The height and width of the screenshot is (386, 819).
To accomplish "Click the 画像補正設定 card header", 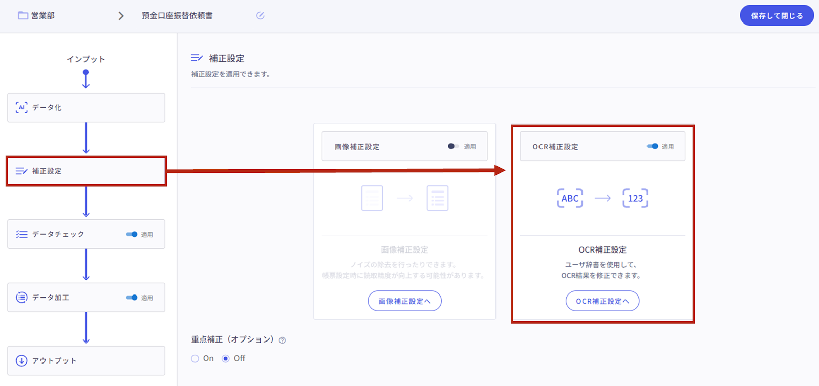I will tap(404, 146).
